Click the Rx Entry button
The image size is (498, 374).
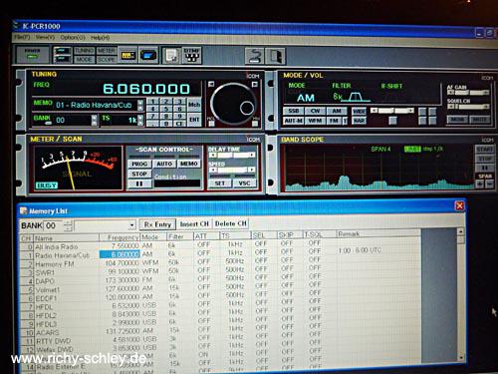pos(157,224)
